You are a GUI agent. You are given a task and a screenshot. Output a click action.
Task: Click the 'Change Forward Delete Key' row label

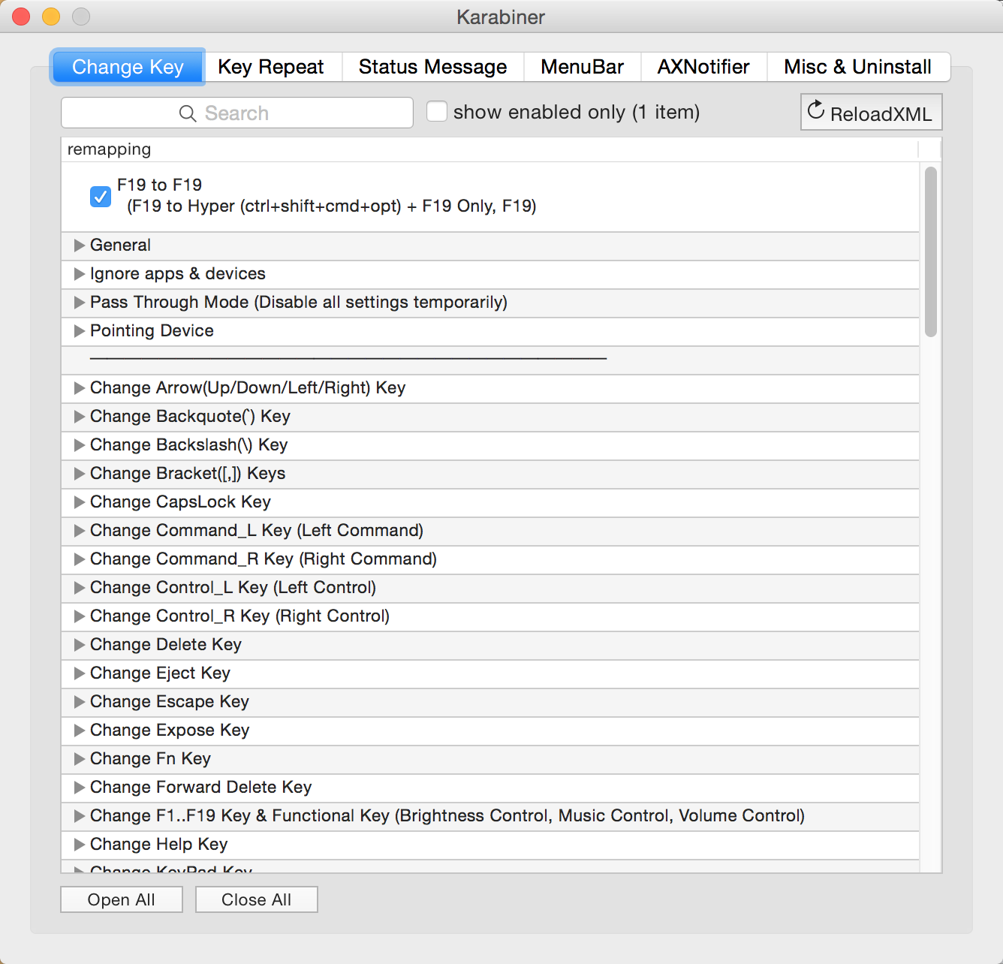201,788
